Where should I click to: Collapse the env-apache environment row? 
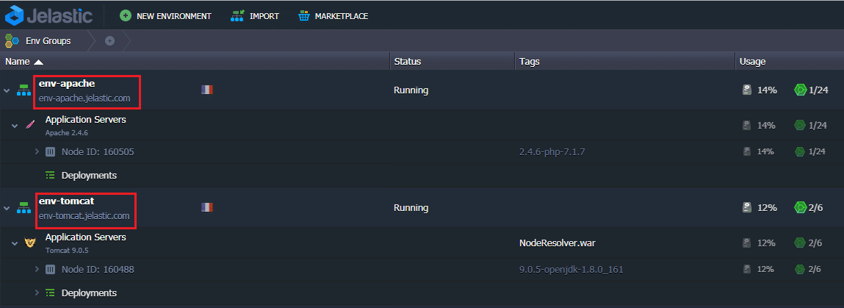[x=7, y=90]
